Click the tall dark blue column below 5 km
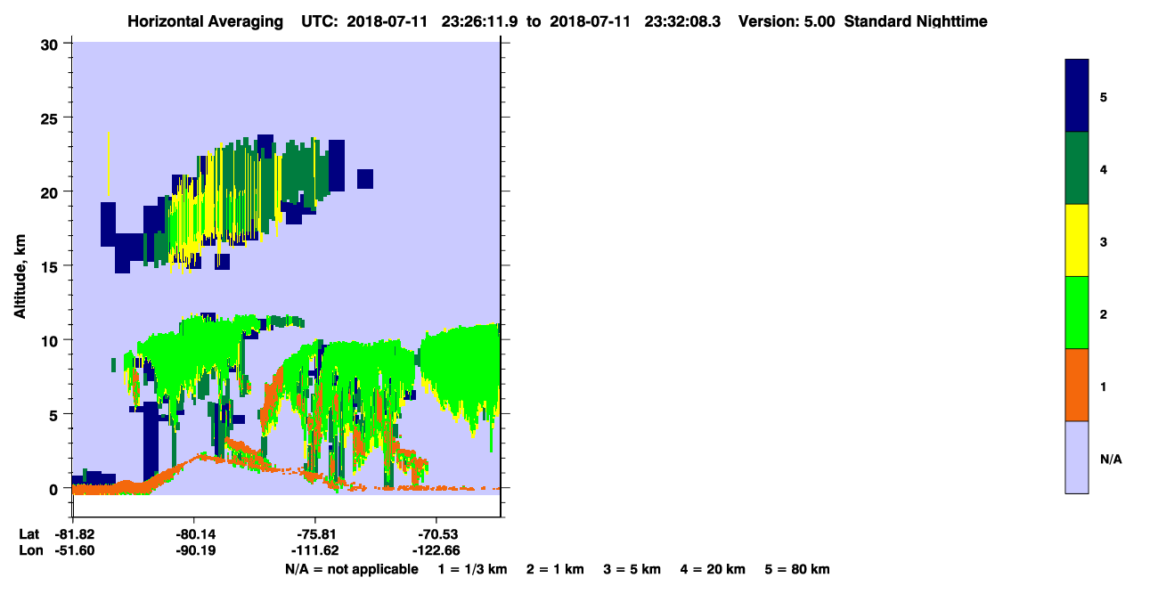 [x=151, y=441]
